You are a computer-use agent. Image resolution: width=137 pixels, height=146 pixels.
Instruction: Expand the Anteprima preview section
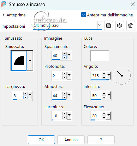pyautogui.click(x=3, y=15)
